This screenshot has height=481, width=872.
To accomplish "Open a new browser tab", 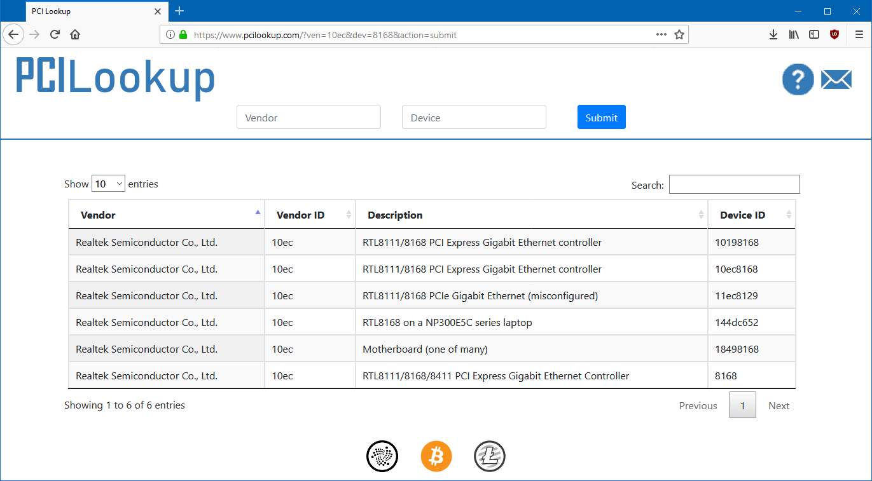I will point(179,11).
